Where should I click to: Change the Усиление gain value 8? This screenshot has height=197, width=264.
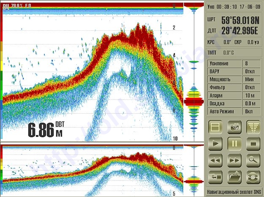click(252, 63)
